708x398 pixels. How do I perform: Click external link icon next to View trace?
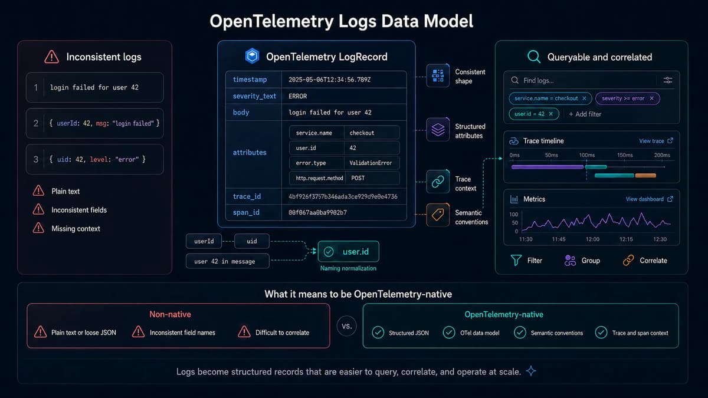pyautogui.click(x=670, y=141)
